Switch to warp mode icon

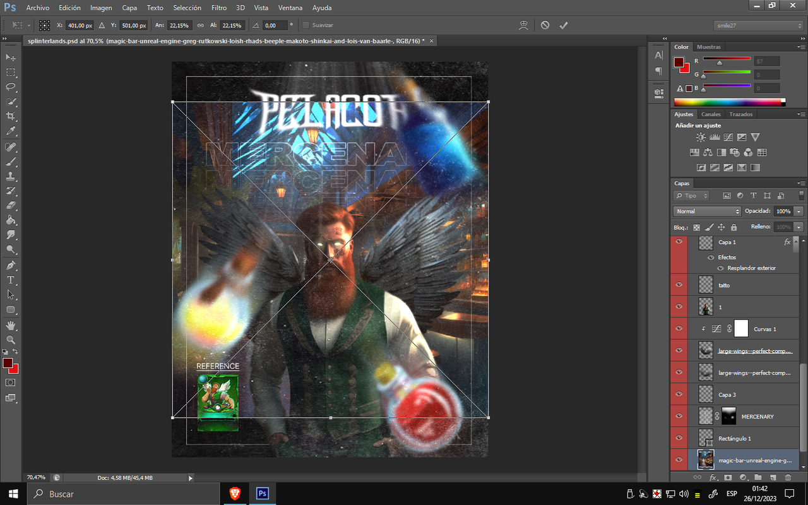point(523,25)
